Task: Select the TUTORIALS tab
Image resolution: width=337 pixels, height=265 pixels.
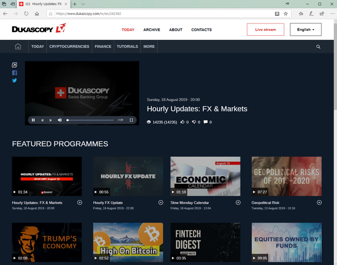Action: tap(127, 46)
